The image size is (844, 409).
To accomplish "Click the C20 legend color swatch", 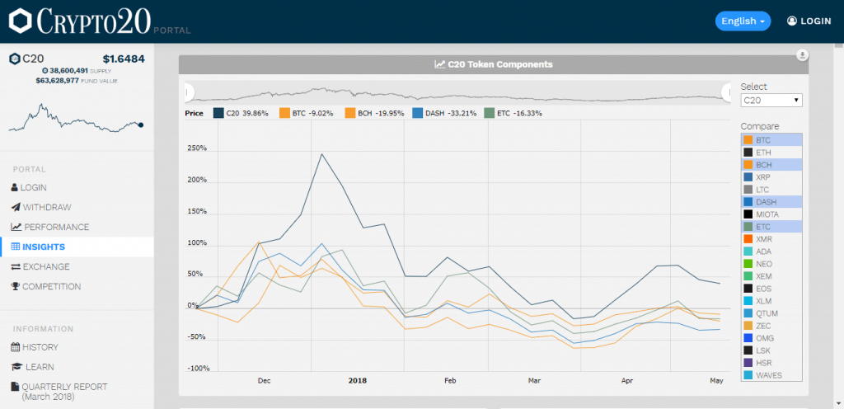I will click(x=218, y=113).
